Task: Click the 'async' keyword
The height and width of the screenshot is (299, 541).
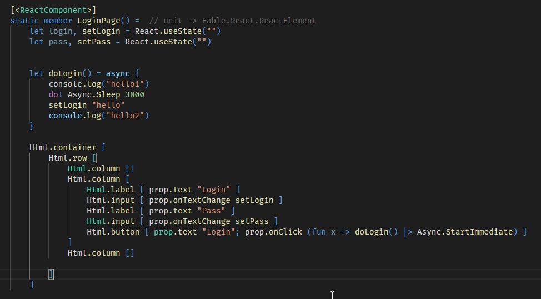Action: coord(118,73)
